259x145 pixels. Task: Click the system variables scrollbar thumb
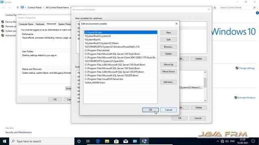[x=205, y=83]
